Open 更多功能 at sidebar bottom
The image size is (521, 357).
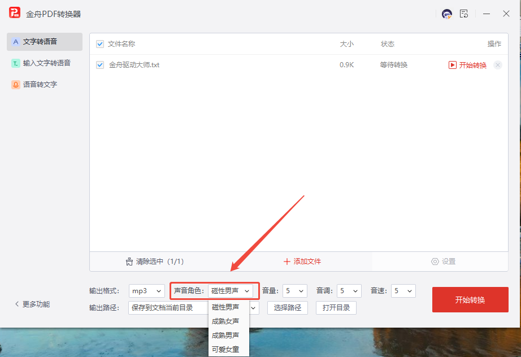(x=32, y=304)
